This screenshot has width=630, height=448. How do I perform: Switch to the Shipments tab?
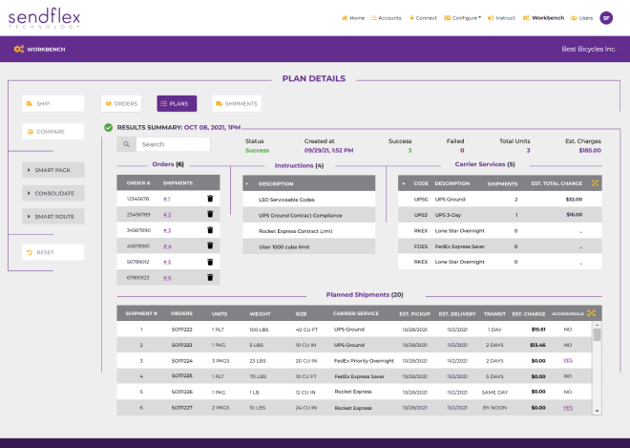coord(236,103)
